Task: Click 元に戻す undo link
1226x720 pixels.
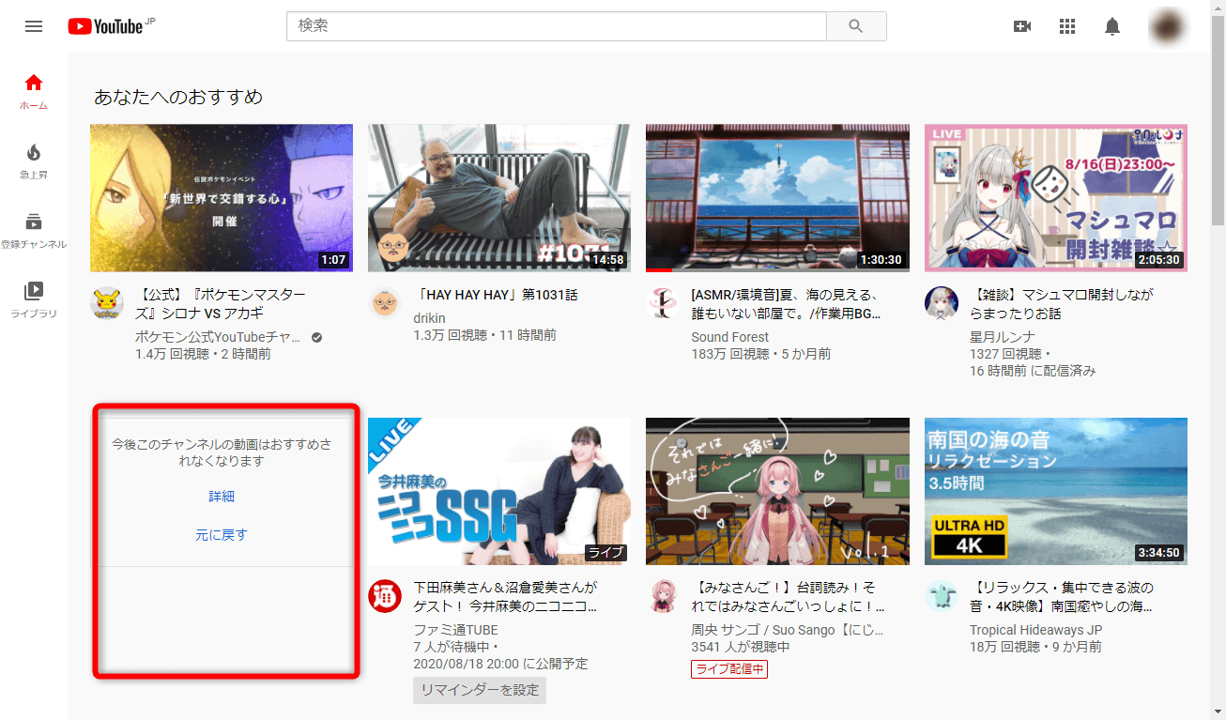Action: pyautogui.click(x=222, y=535)
